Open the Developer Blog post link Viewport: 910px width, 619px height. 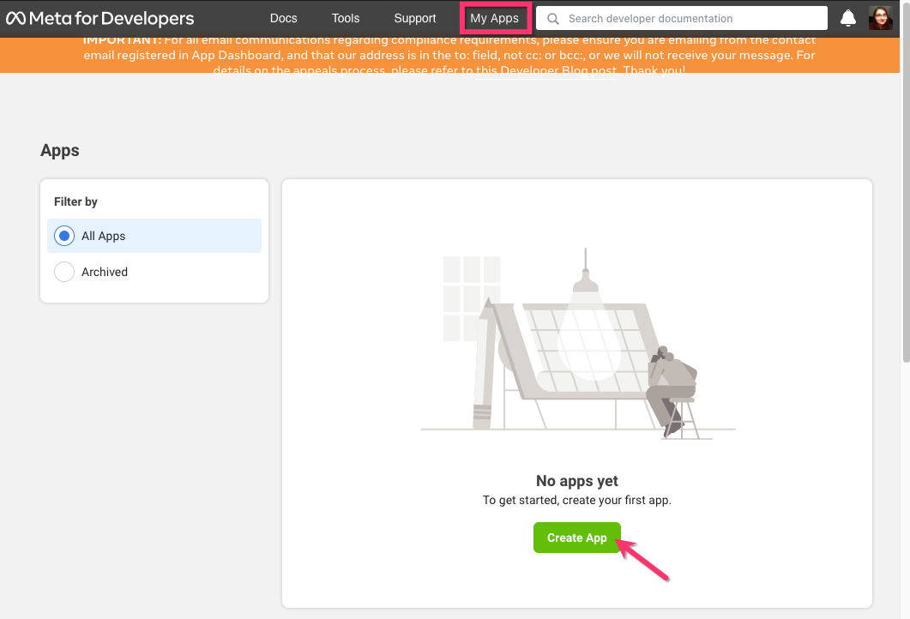coord(546,71)
